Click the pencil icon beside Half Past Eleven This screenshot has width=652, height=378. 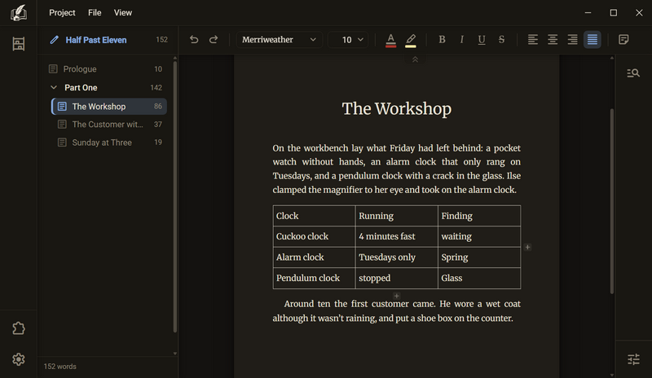coord(54,40)
